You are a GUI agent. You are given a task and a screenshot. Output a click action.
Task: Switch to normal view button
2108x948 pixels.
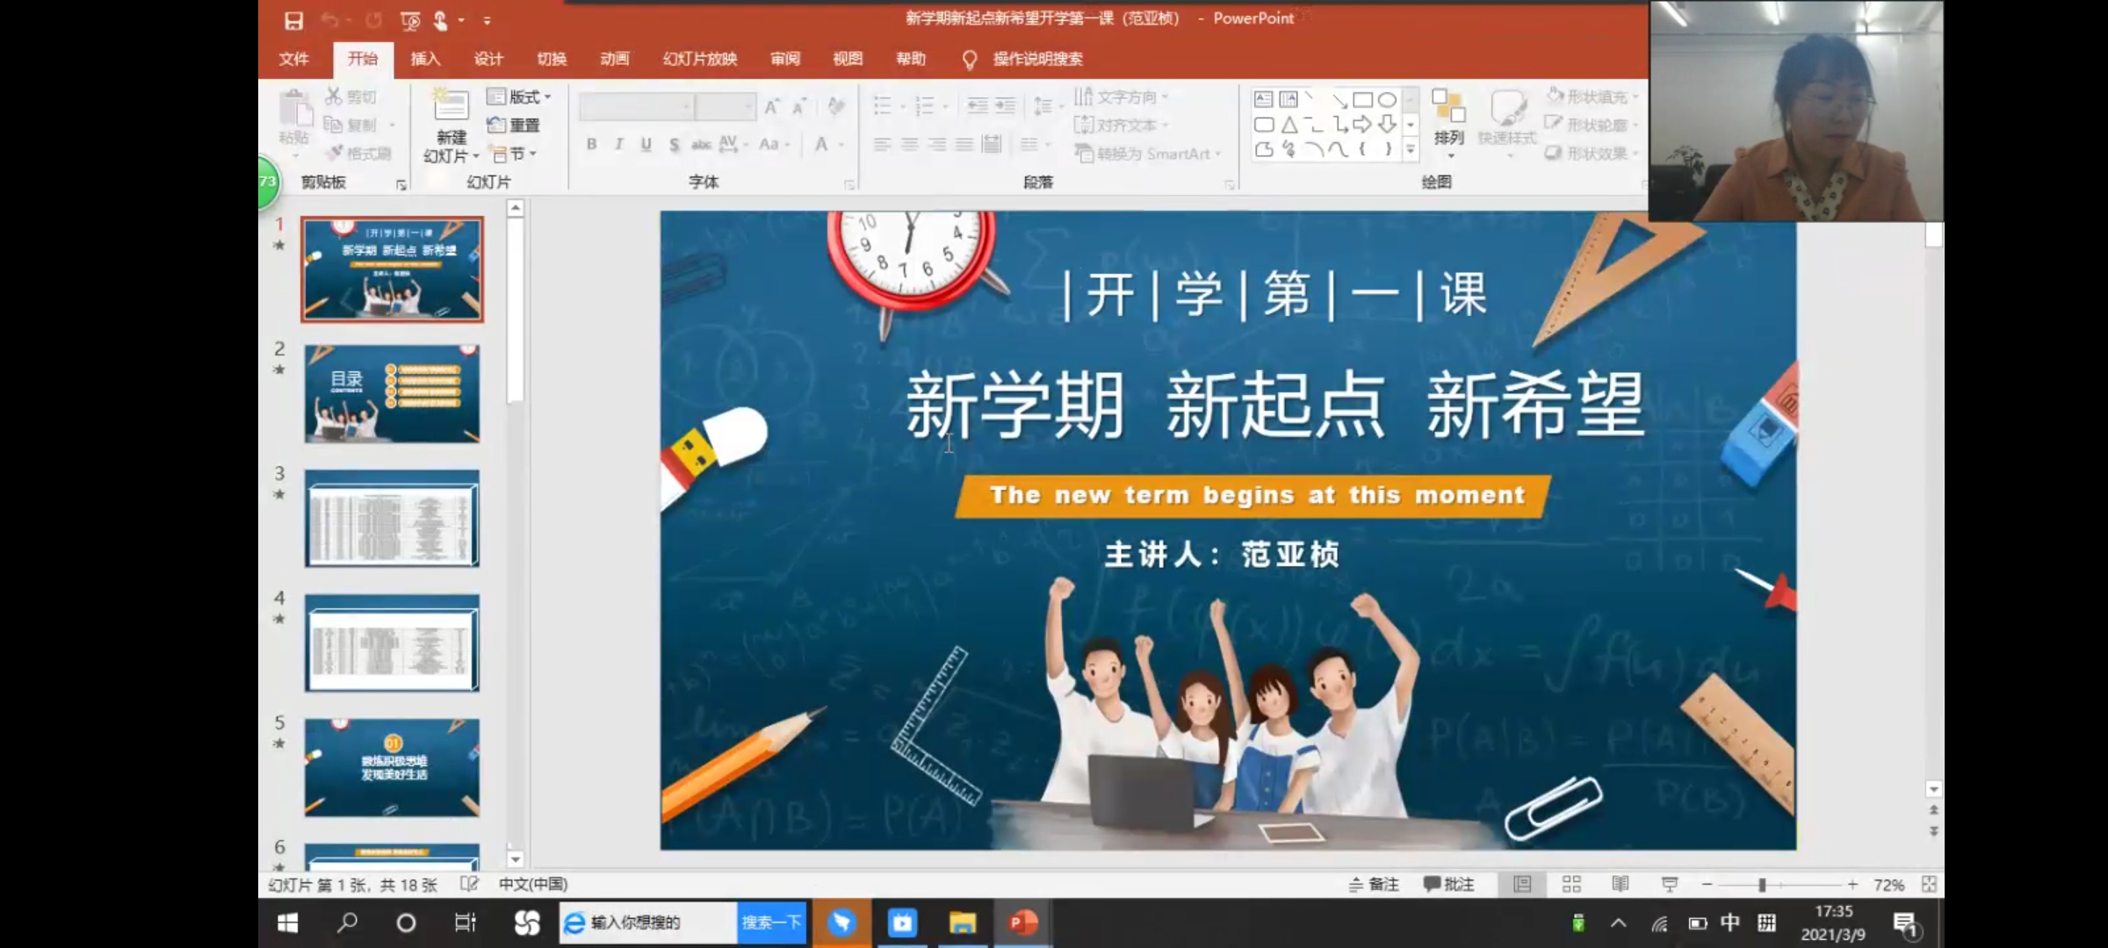tap(1522, 884)
